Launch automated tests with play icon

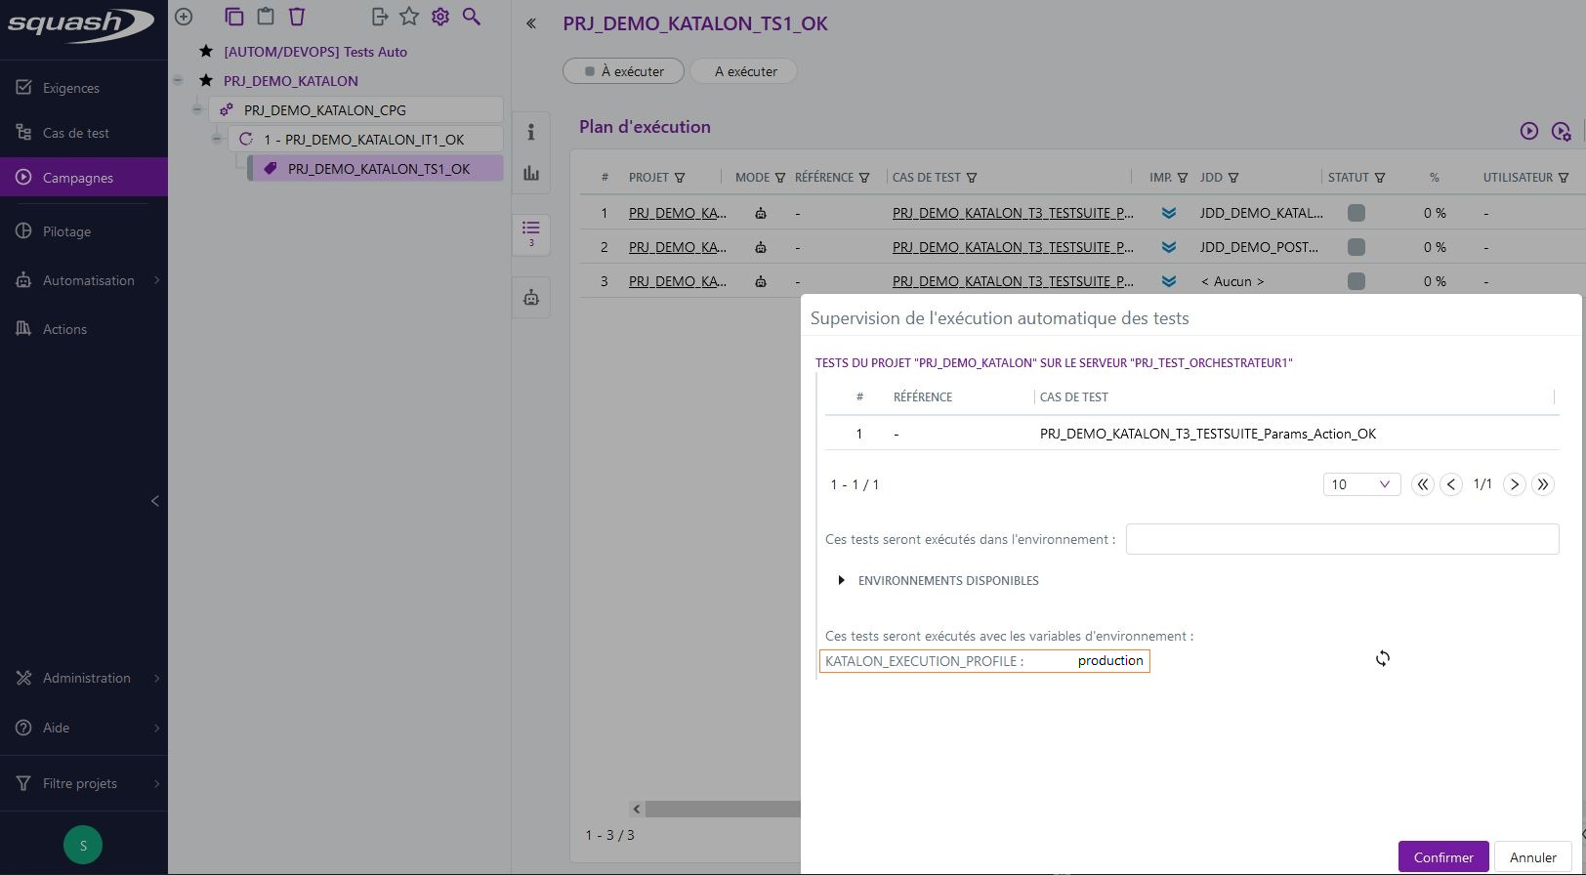click(1528, 131)
